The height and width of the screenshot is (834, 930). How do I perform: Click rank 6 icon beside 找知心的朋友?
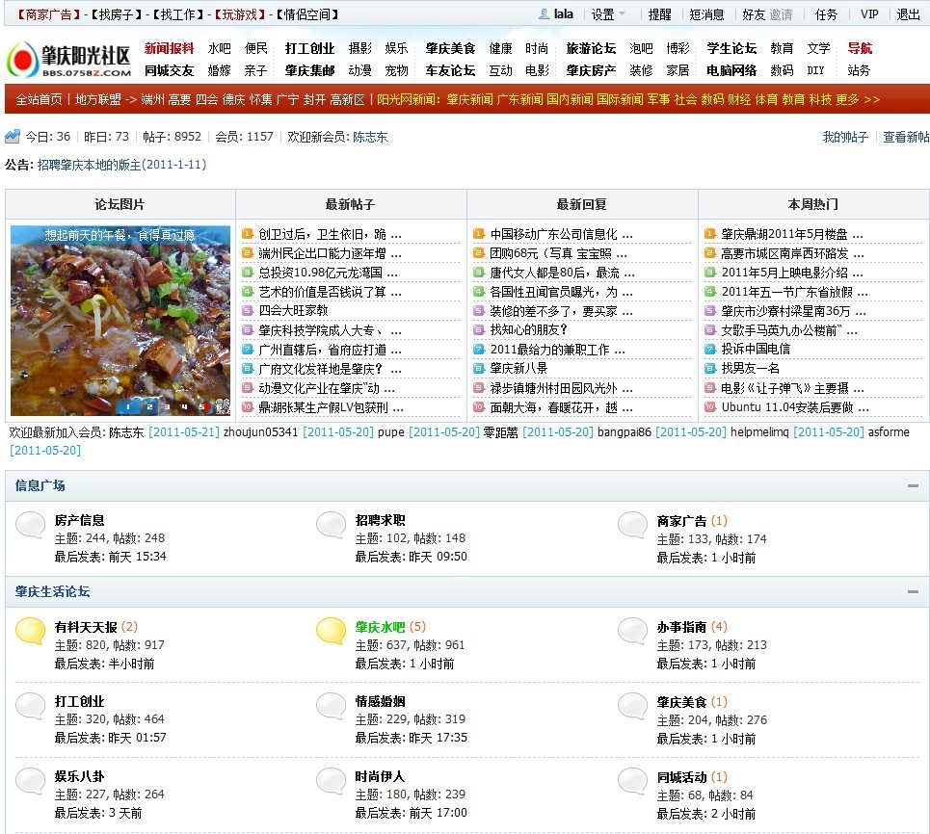pos(479,329)
